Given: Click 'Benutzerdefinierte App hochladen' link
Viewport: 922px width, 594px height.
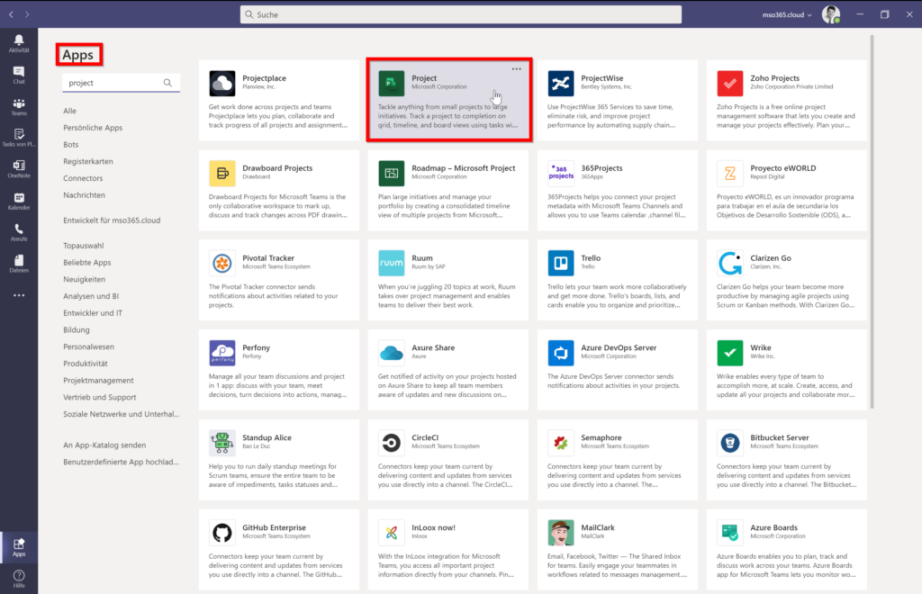Looking at the screenshot, I should coord(122,462).
